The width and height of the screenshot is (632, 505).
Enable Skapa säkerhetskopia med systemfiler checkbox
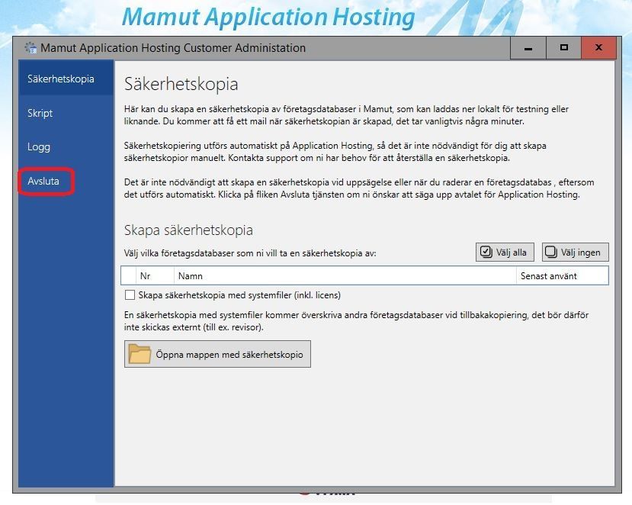point(130,295)
